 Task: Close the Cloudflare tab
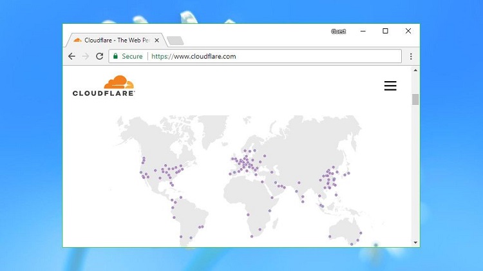click(x=156, y=41)
